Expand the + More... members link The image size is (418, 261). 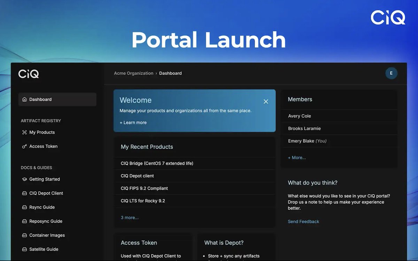point(297,158)
